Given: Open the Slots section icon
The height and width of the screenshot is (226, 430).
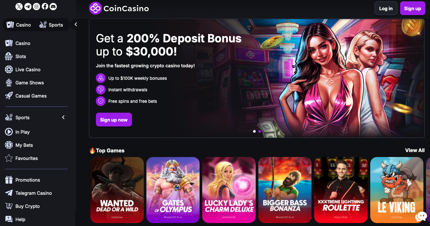Looking at the screenshot, I should point(9,56).
